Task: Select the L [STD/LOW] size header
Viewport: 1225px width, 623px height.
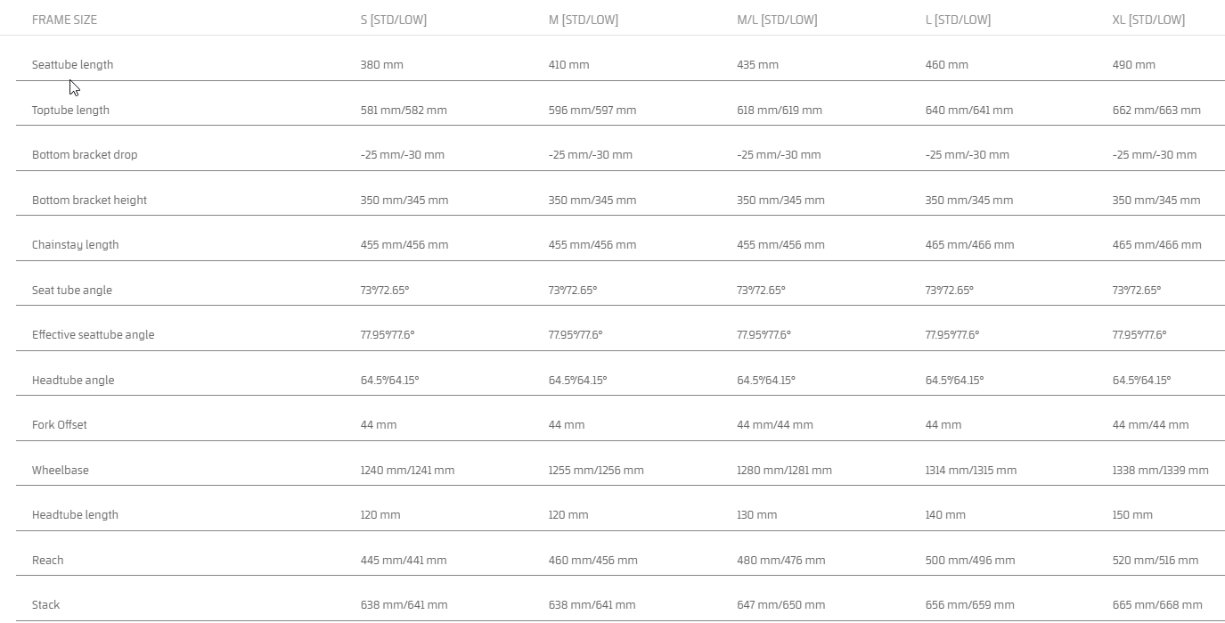Action: click(x=958, y=20)
